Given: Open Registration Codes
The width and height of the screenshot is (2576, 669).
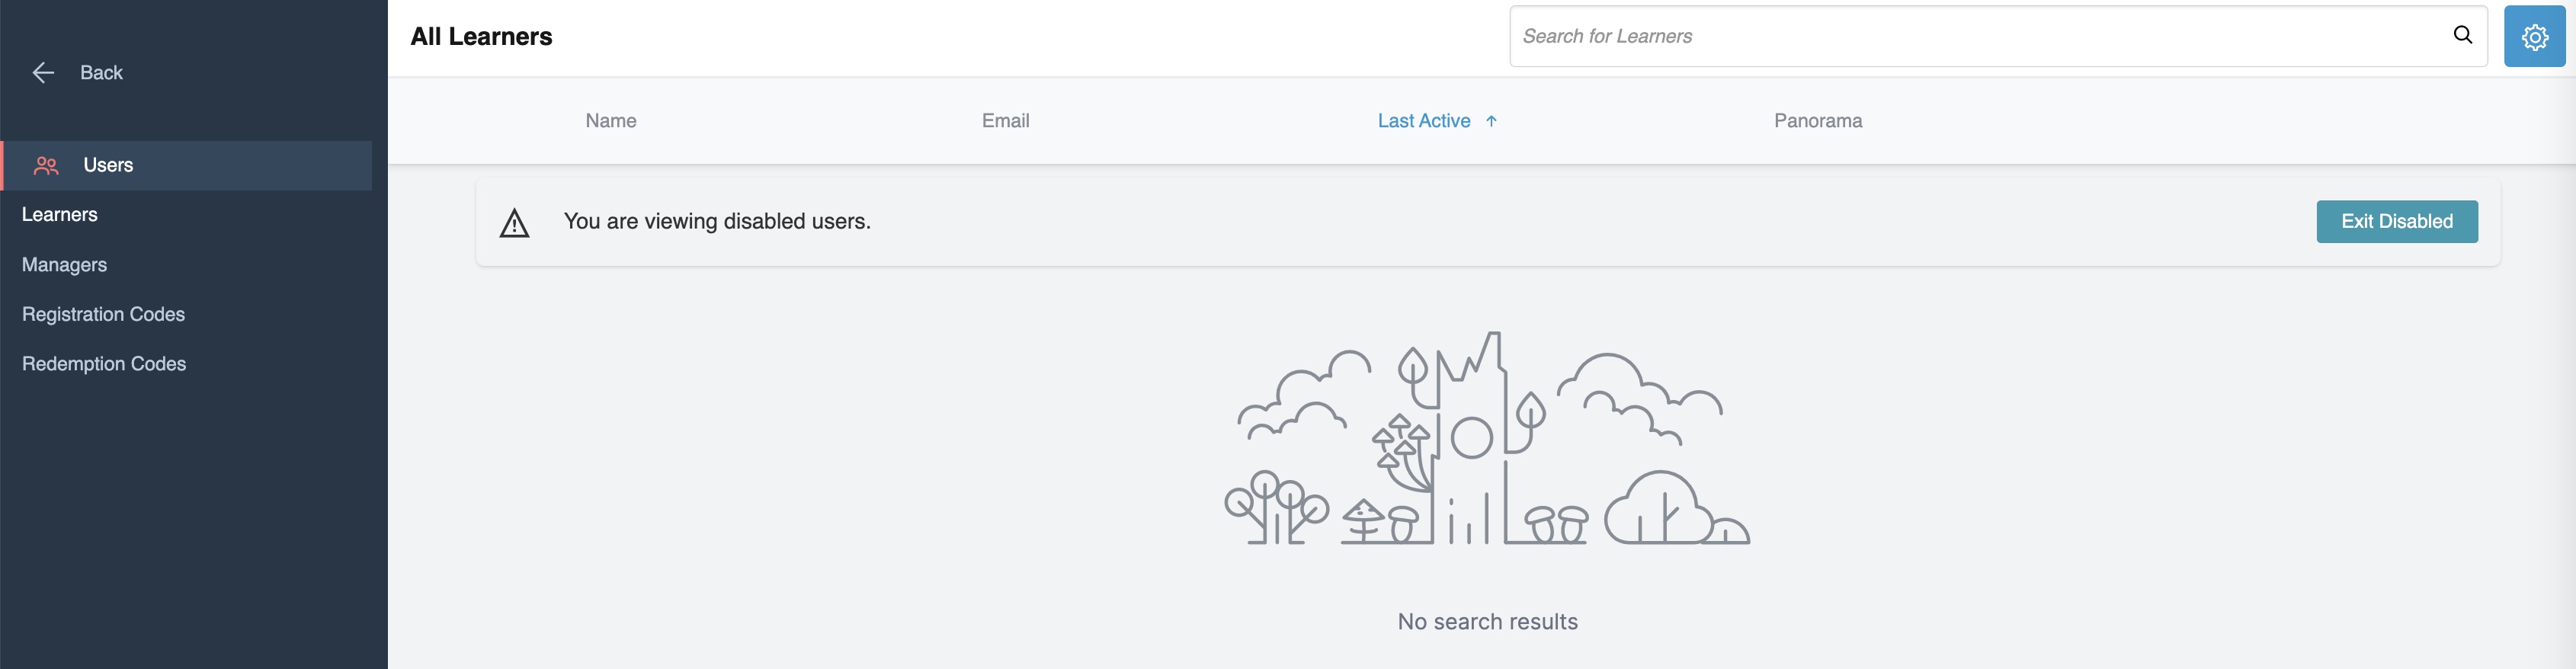Looking at the screenshot, I should click(x=103, y=313).
